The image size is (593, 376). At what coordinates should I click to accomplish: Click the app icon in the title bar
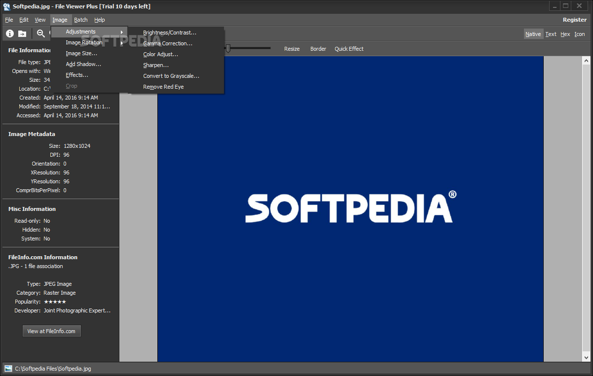pos(7,6)
